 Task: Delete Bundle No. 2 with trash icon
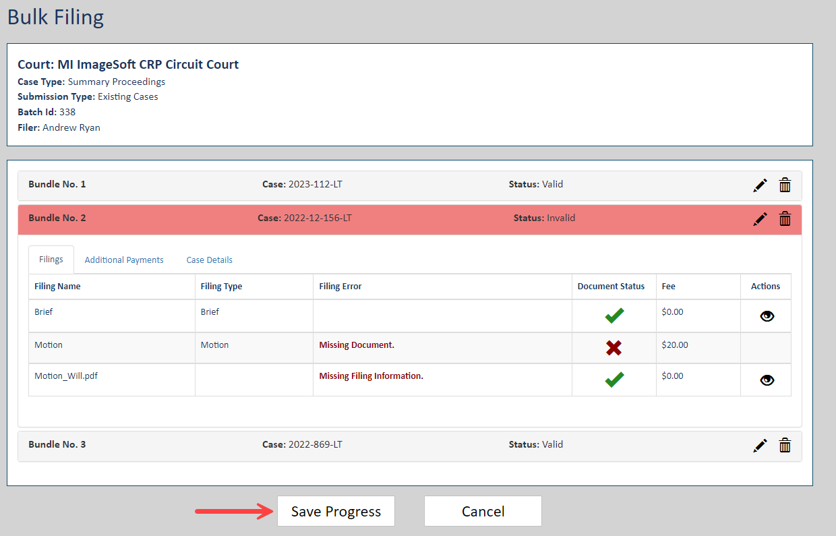coord(785,219)
